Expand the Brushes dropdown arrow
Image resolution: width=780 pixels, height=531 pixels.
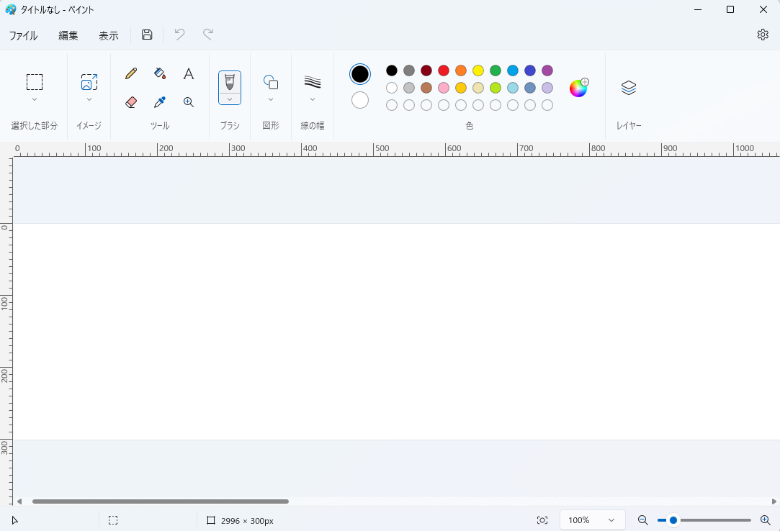click(230, 99)
